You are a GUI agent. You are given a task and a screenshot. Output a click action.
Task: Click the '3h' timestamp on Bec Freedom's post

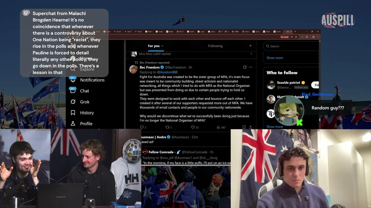coord(190,67)
